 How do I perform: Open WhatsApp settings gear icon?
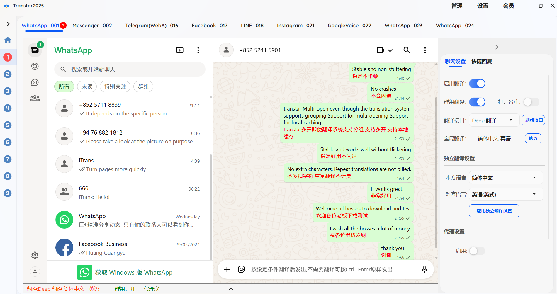pyautogui.click(x=35, y=255)
